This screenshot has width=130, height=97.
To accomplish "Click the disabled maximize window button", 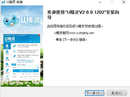I will (112, 2).
